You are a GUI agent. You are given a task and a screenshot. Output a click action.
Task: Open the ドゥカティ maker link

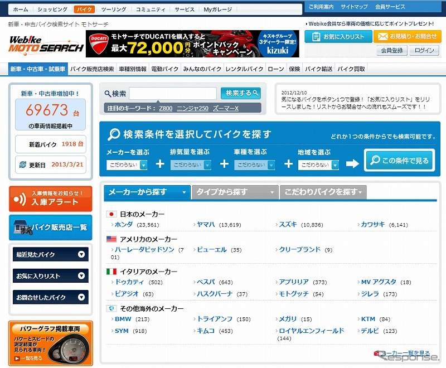tap(129, 282)
